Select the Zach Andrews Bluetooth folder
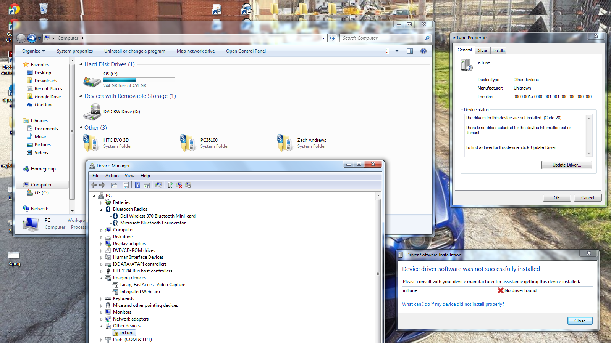 point(302,143)
